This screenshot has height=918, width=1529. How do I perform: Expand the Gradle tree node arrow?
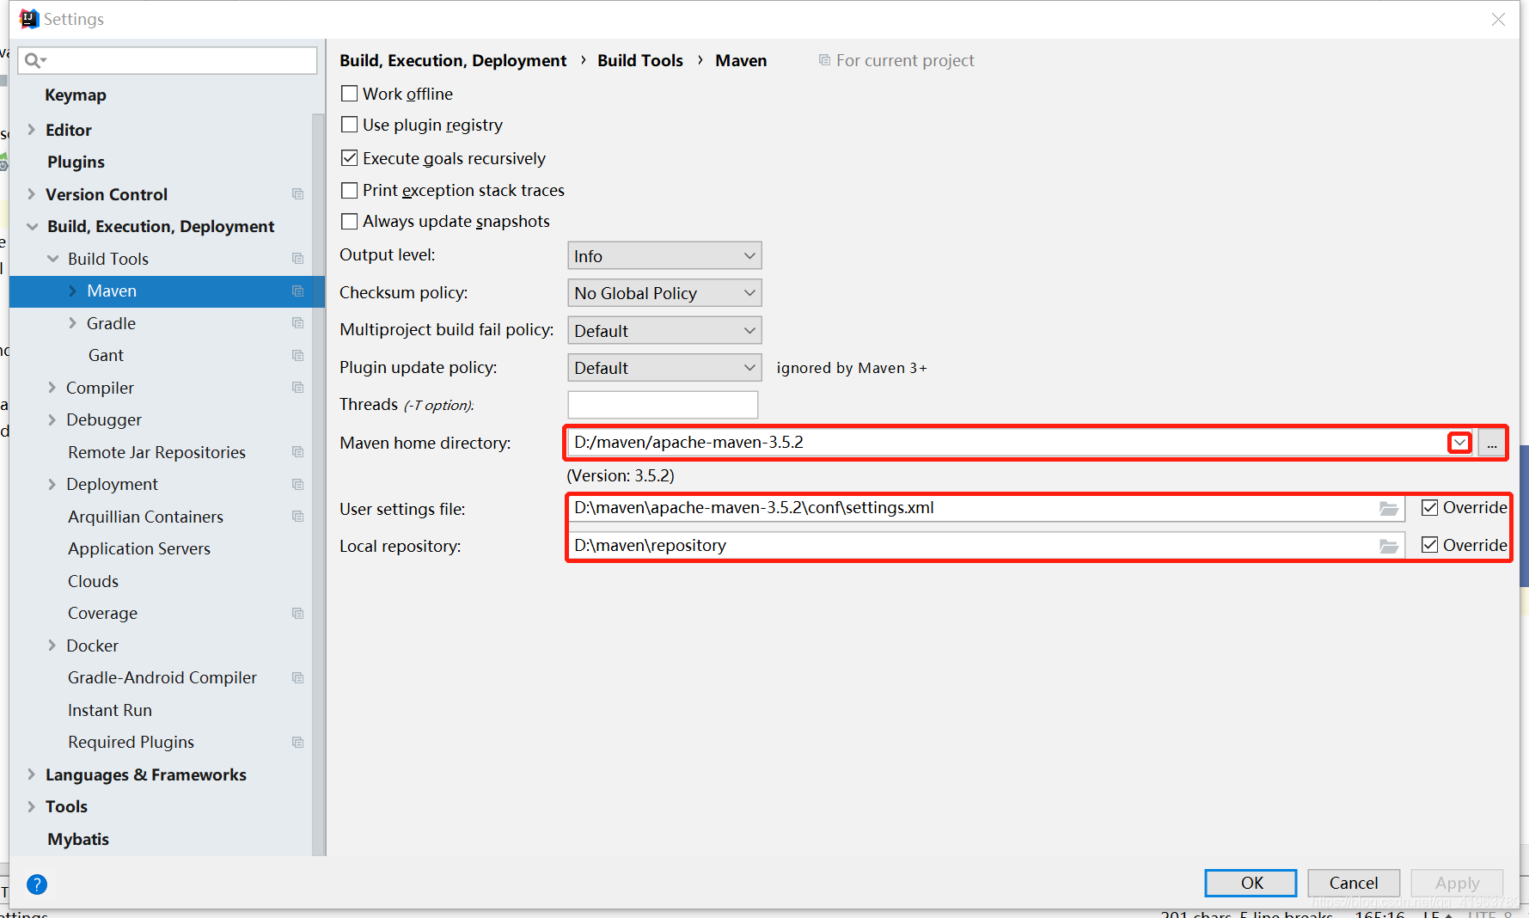click(x=73, y=323)
